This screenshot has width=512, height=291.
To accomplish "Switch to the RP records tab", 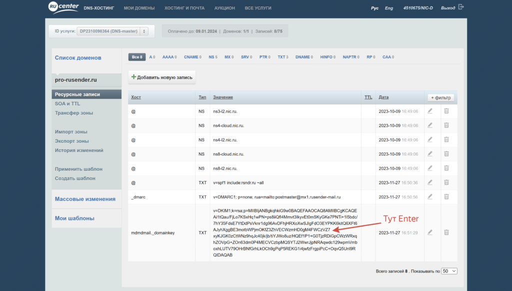I will [x=371, y=57].
